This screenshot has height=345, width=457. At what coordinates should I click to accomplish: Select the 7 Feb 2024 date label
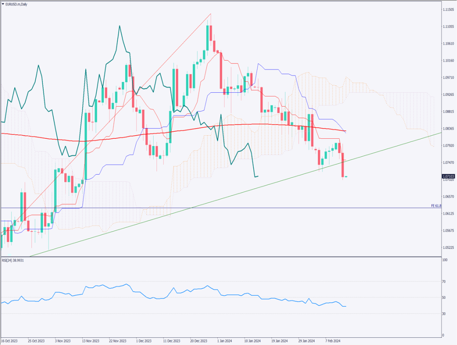[333, 341]
